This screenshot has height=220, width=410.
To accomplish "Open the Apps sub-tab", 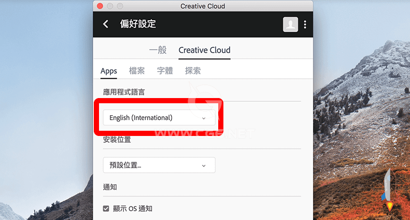I will [109, 71].
